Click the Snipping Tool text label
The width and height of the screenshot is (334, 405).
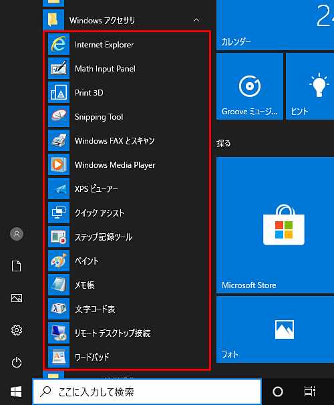point(99,117)
